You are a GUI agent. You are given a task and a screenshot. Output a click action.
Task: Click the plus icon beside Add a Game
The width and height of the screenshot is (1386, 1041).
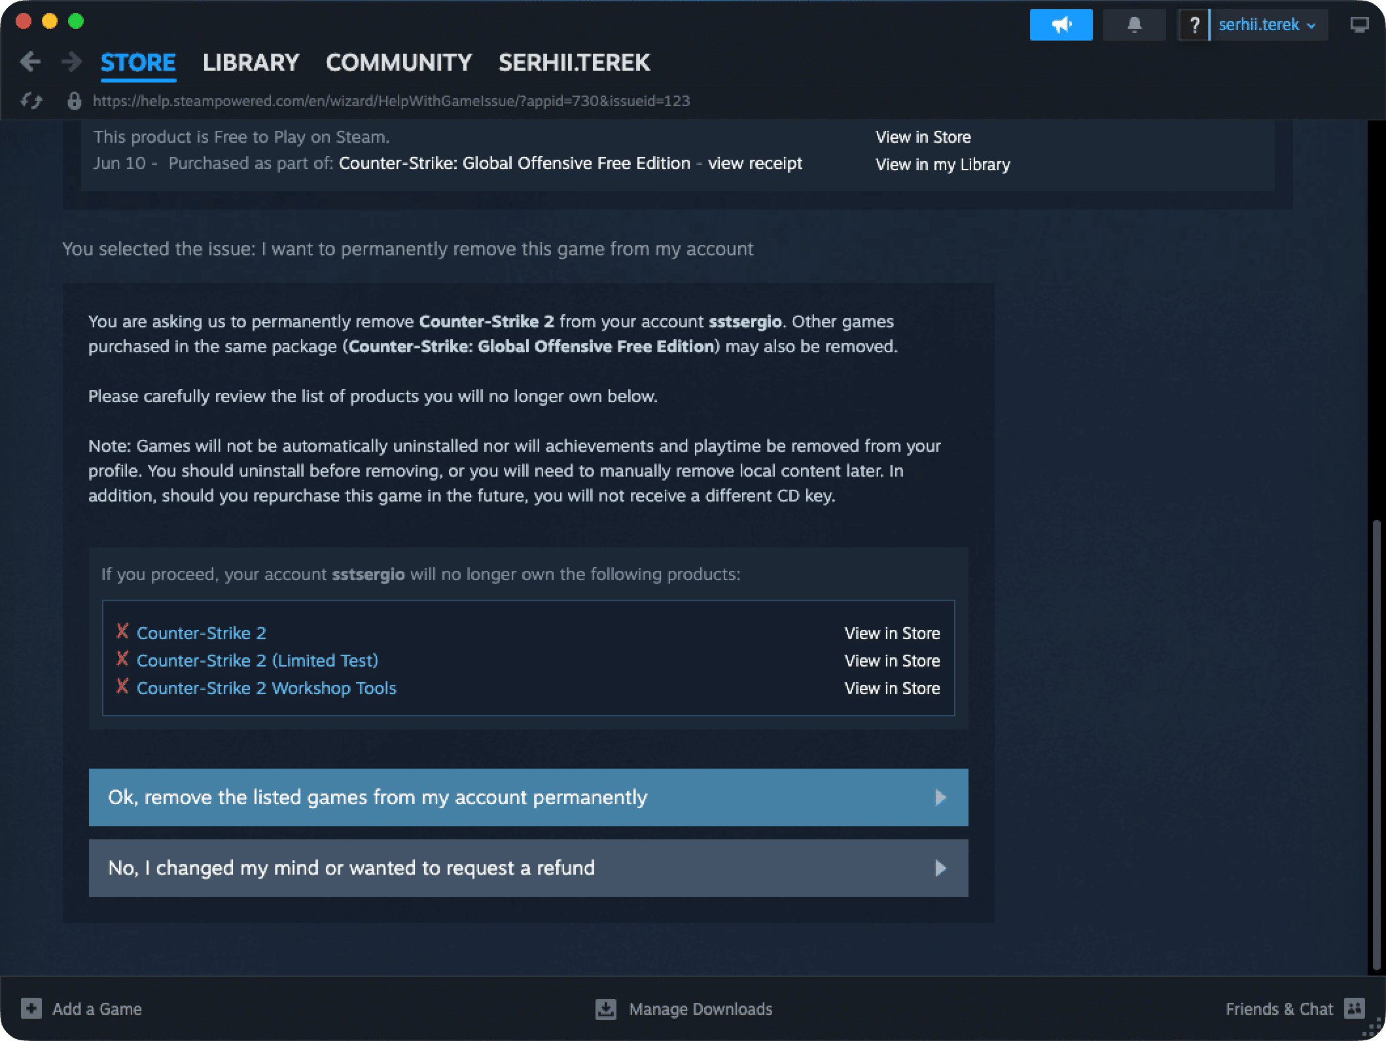[31, 1008]
